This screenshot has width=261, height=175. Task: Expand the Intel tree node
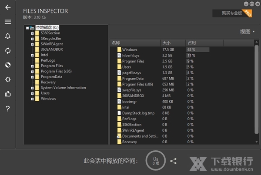(32, 55)
